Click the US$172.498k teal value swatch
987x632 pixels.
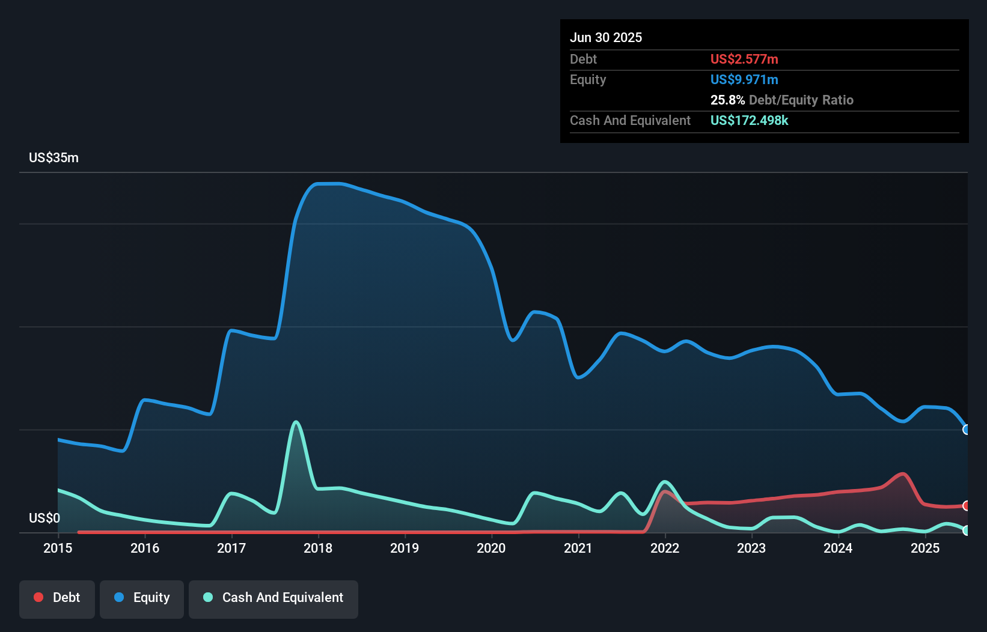point(750,120)
